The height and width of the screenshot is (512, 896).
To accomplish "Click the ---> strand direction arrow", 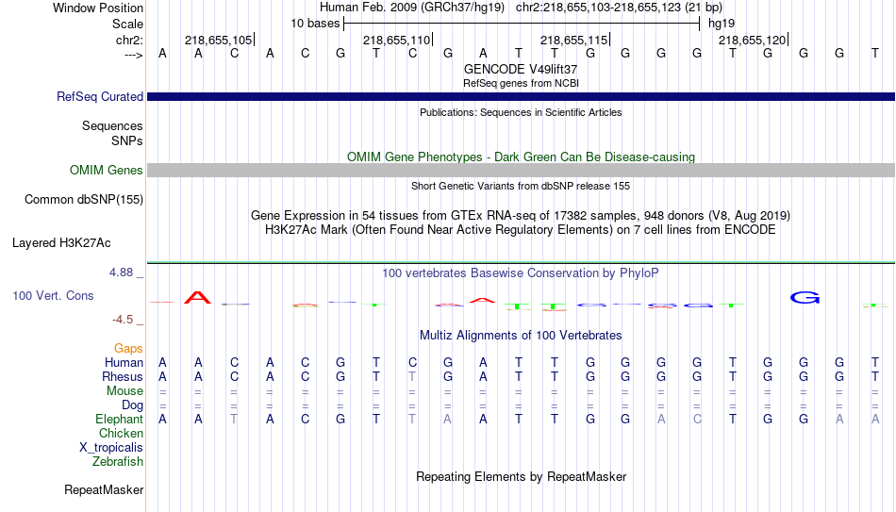I will pos(134,55).
